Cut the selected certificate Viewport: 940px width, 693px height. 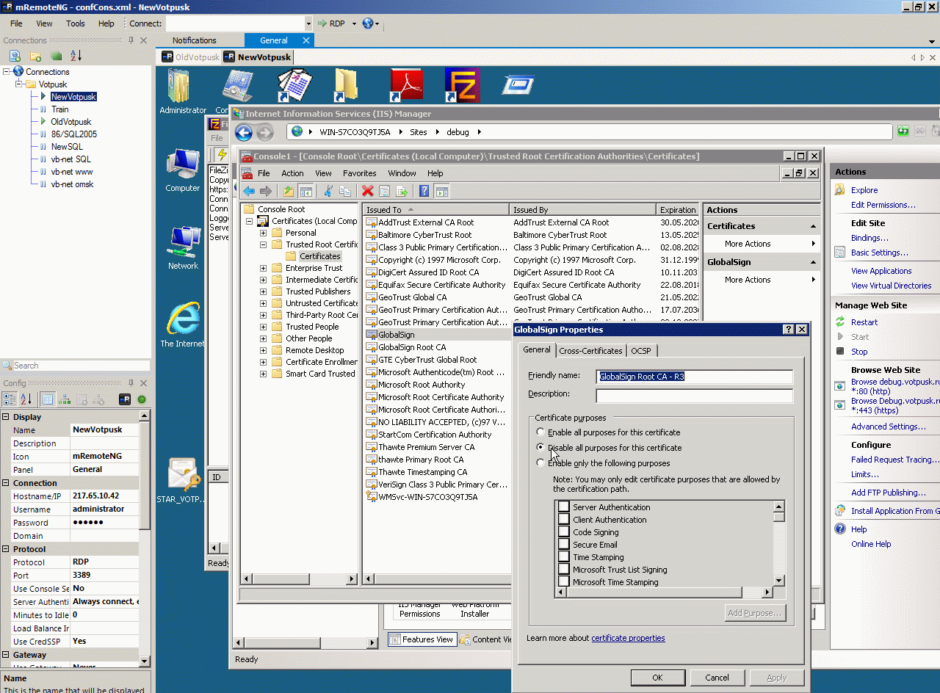coord(328,192)
